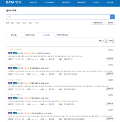Click the XML badge on first result
The width and height of the screenshot is (120, 122).
tap(10, 53)
